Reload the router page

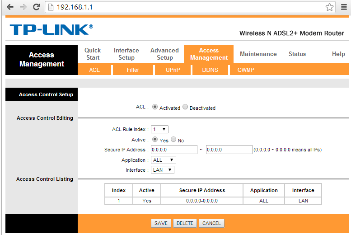[x=37, y=7]
